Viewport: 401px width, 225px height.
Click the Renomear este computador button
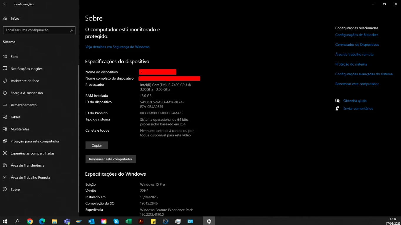(111, 159)
